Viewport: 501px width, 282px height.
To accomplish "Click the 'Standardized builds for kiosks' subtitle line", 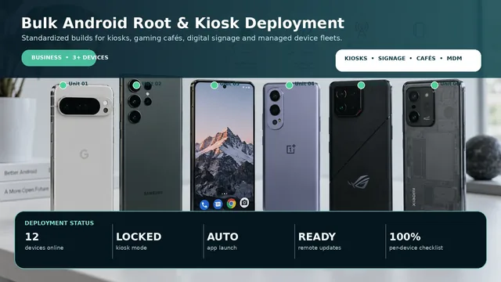I will pos(182,38).
